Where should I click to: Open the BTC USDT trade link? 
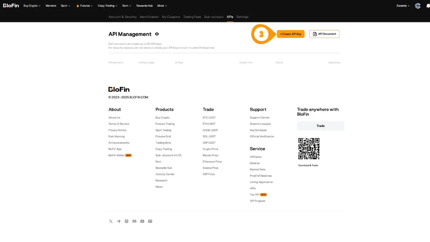[x=209, y=118]
